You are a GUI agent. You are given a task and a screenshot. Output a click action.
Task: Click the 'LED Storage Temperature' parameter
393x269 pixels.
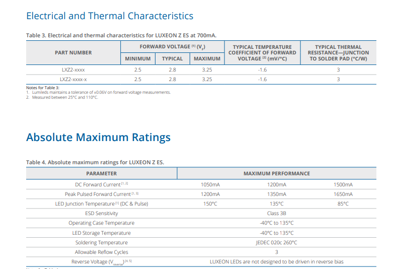click(x=102, y=233)
